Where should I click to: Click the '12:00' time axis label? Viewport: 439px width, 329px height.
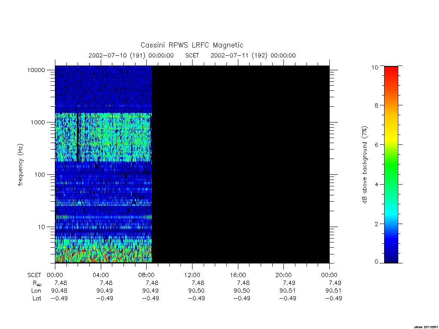pos(192,275)
